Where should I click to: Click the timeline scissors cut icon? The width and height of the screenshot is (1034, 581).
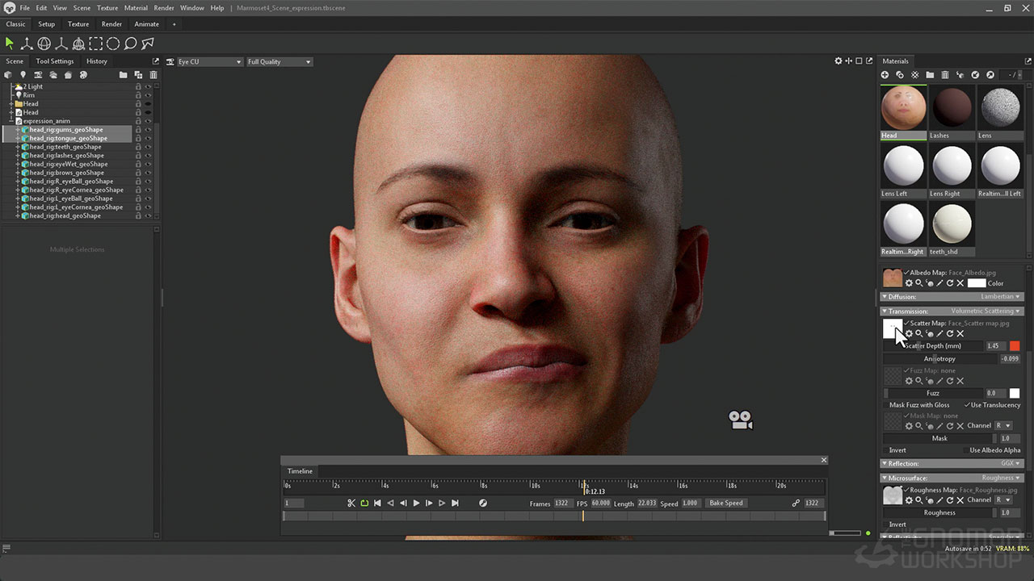[351, 503]
